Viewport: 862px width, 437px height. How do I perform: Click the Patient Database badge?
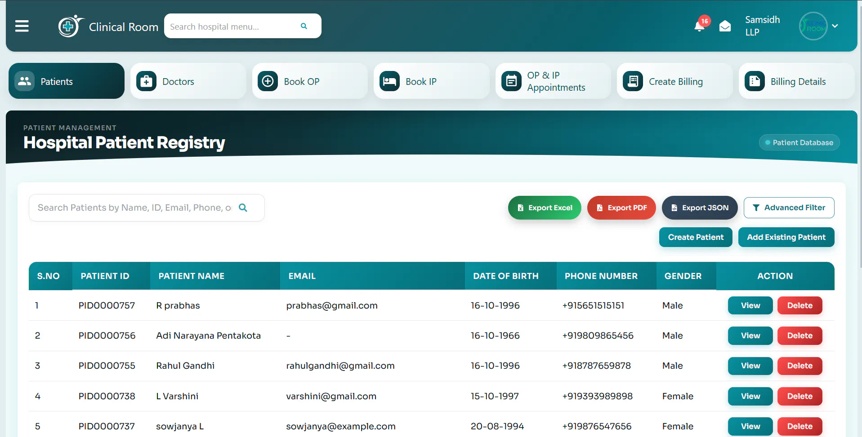coord(799,142)
